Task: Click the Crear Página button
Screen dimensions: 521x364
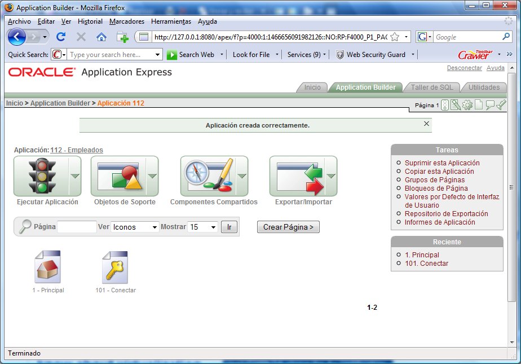Action: [x=288, y=227]
